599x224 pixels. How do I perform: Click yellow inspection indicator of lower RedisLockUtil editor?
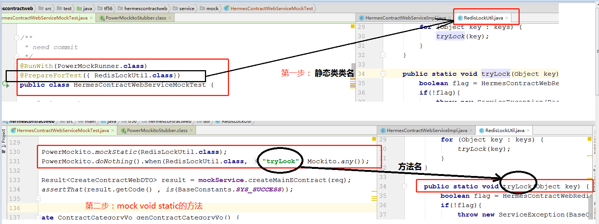590,139
